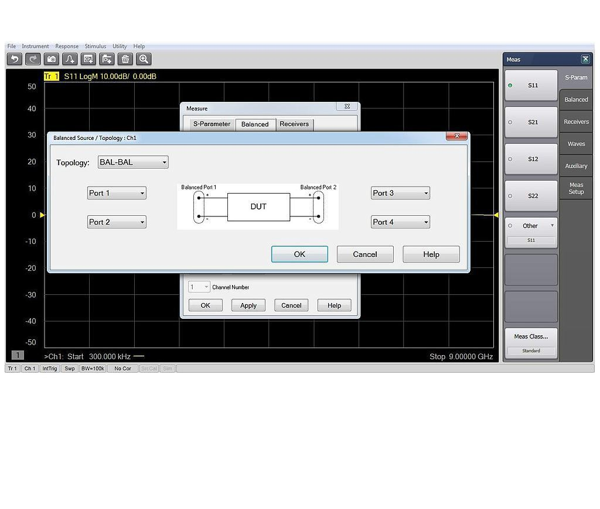600x509 pixels.
Task: Open marker zoom with the magnifier icon
Action: [144, 59]
